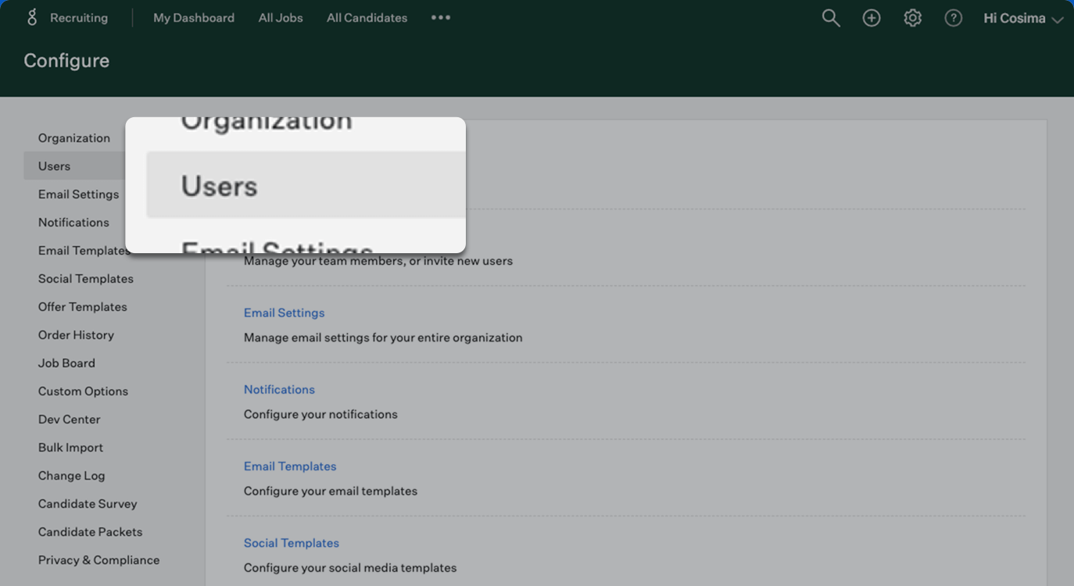
Task: Open Notifications in the sidebar
Action: (73, 222)
